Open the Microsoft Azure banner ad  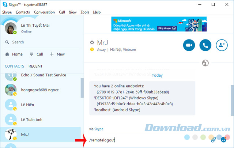[x=159, y=24]
